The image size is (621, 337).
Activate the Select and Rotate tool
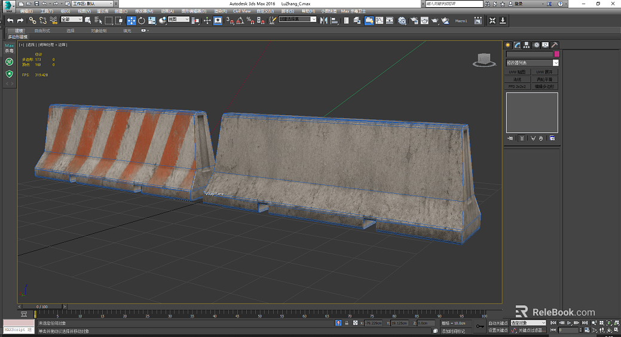point(142,20)
